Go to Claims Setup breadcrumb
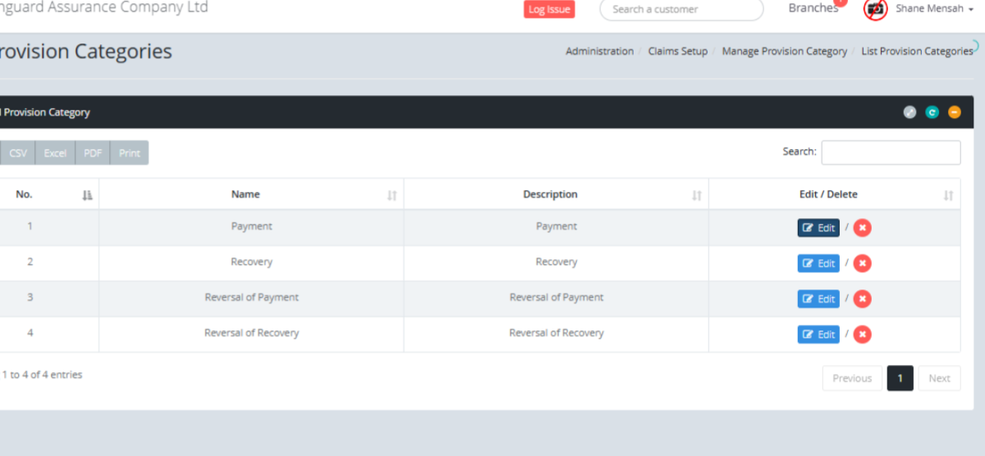The image size is (985, 456). point(677,51)
